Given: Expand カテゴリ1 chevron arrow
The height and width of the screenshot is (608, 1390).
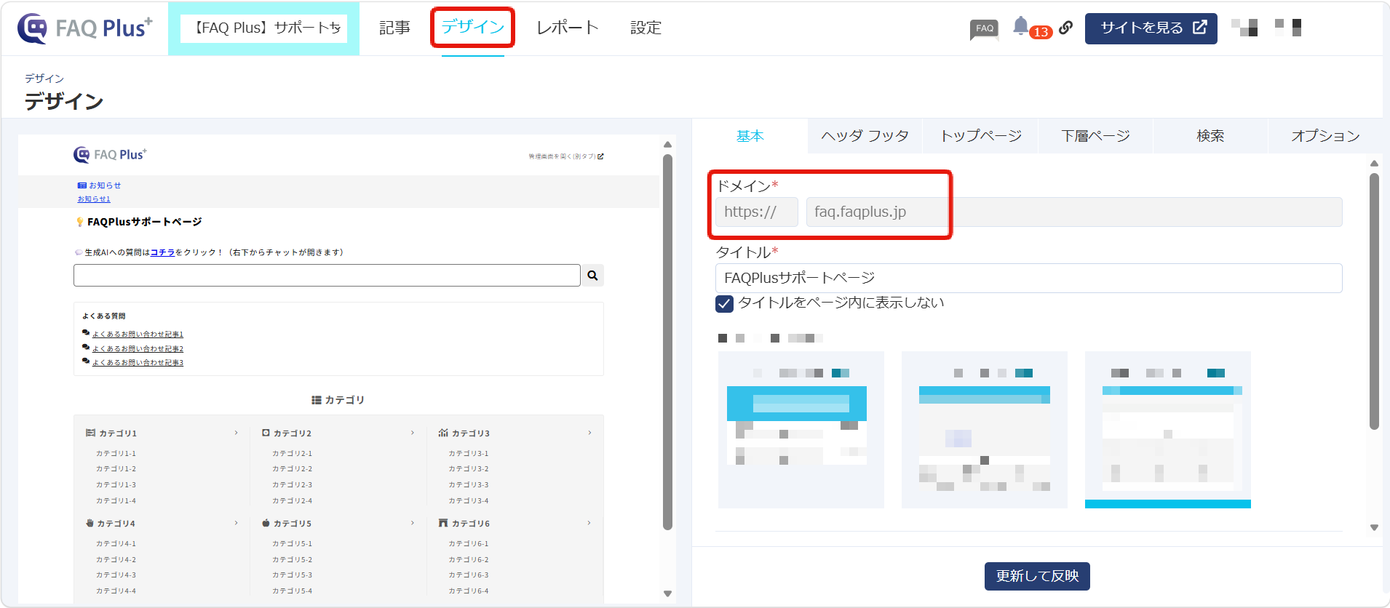Looking at the screenshot, I should click(x=236, y=433).
